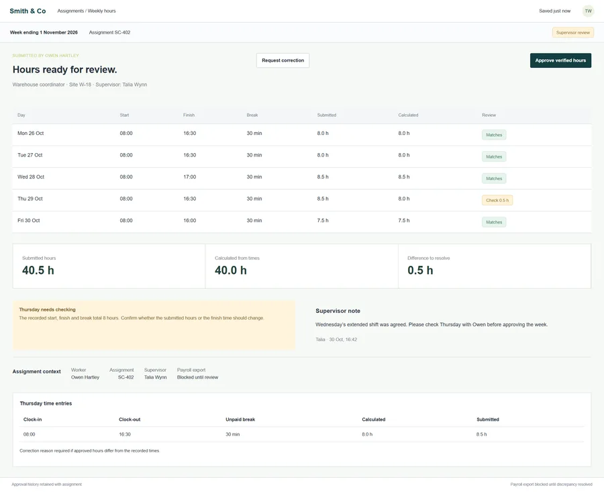Open the Check 0.5 h badge

click(x=497, y=200)
